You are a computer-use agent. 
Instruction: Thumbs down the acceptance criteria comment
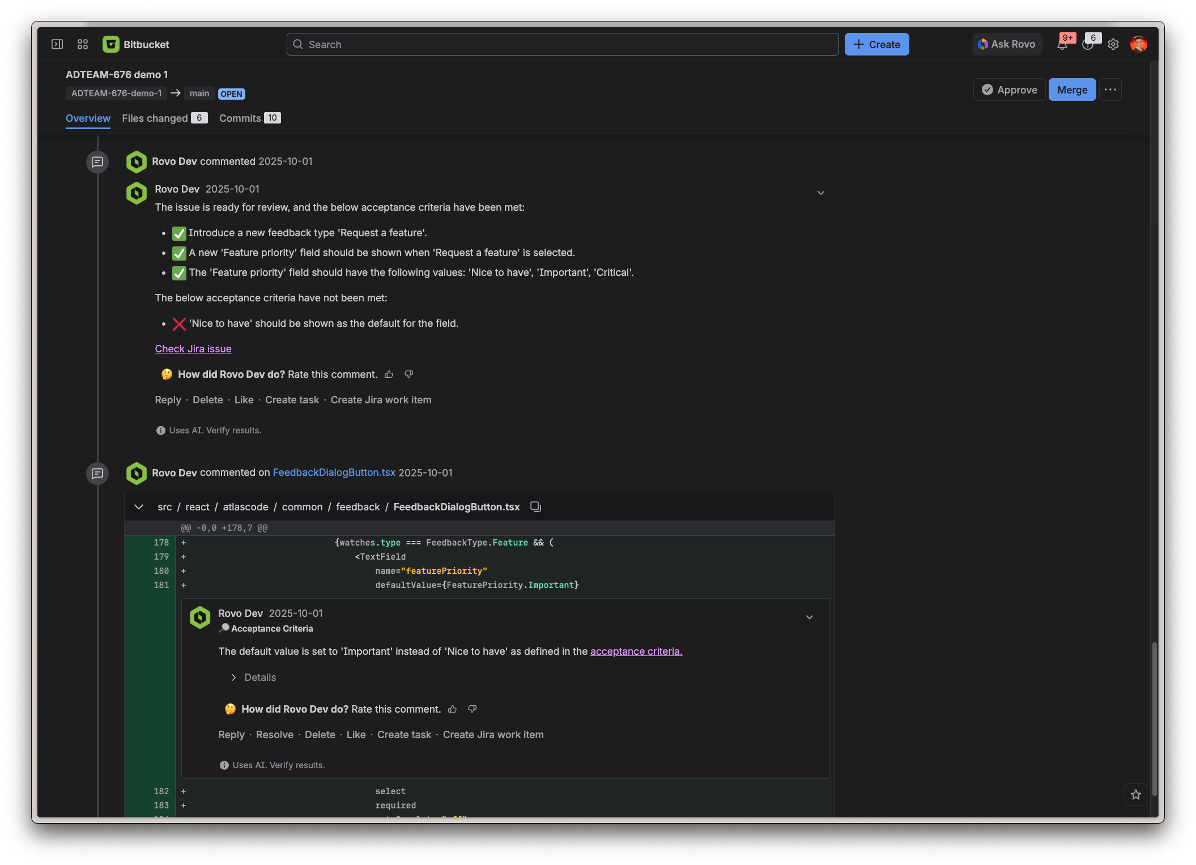pyautogui.click(x=473, y=709)
